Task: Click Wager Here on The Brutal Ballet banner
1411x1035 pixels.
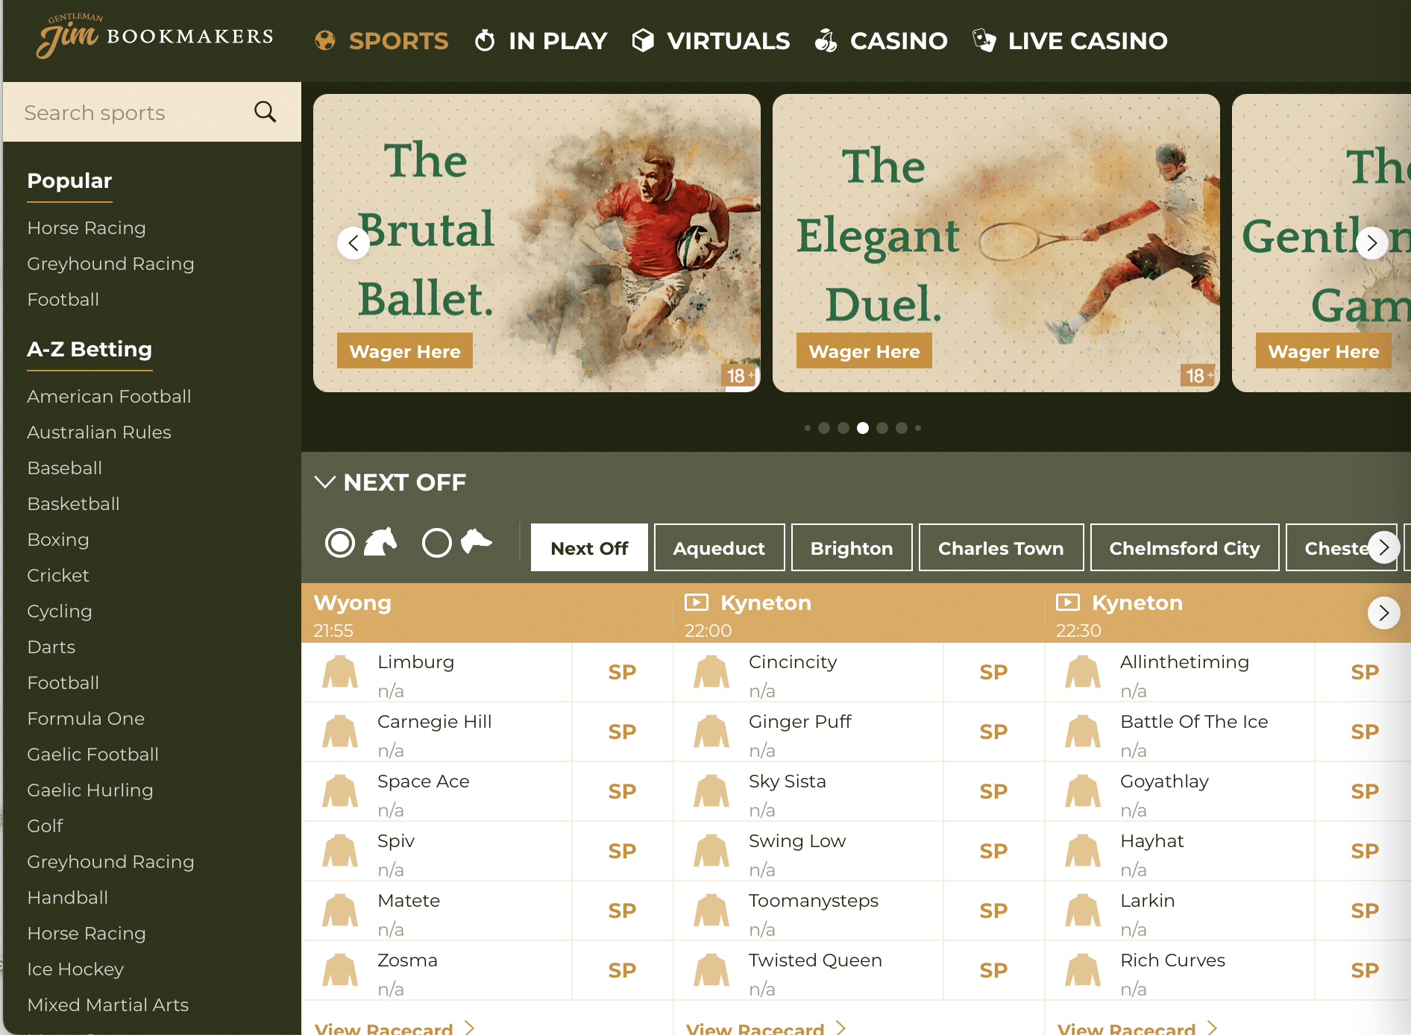Action: pyautogui.click(x=404, y=350)
